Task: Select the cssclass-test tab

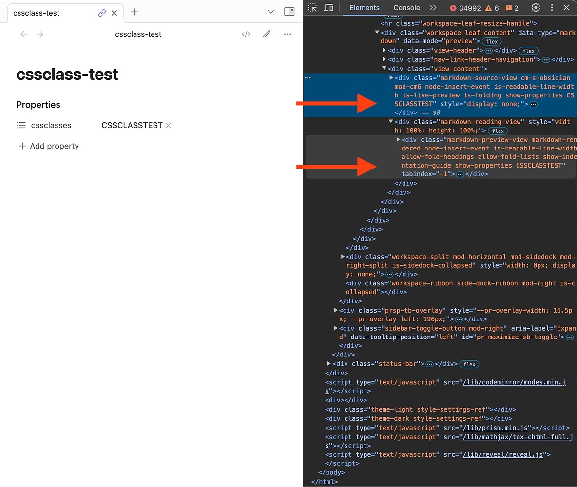Action: pos(37,13)
